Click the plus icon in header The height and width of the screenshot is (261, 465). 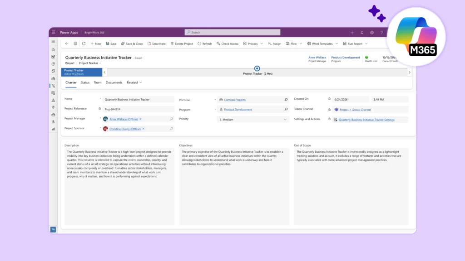[352, 33]
